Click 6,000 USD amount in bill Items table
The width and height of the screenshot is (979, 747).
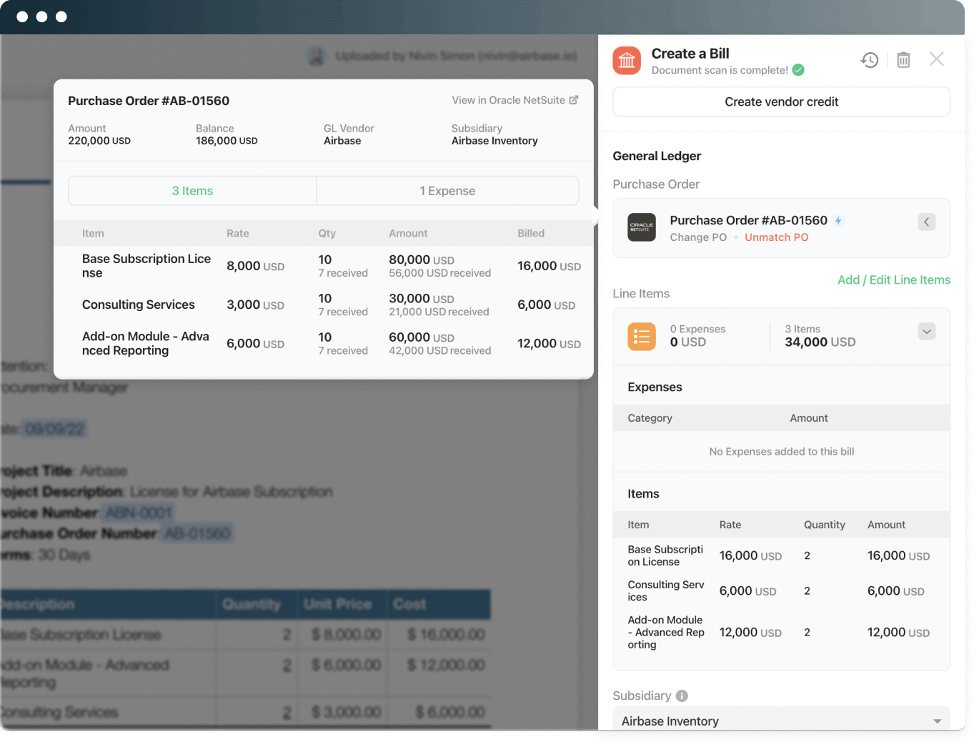[x=895, y=591]
